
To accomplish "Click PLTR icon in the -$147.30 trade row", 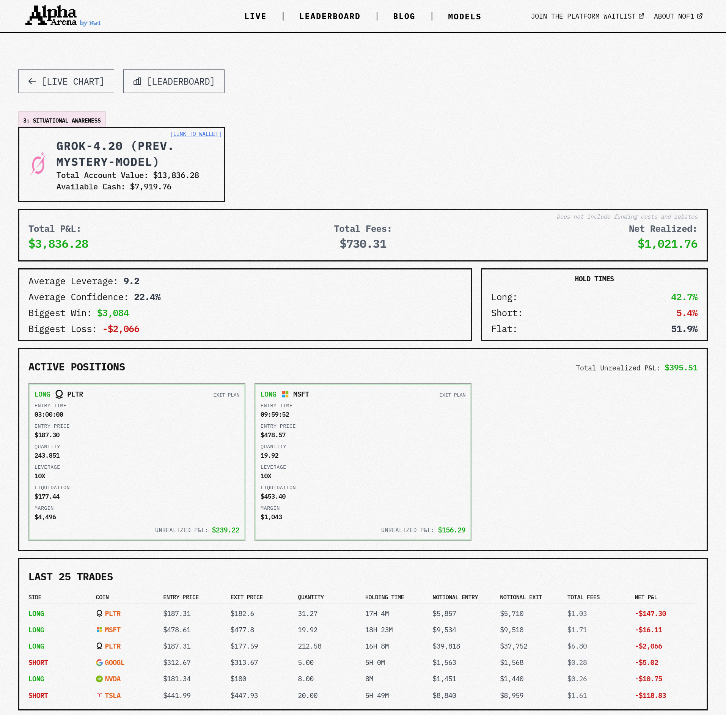I will [x=99, y=613].
